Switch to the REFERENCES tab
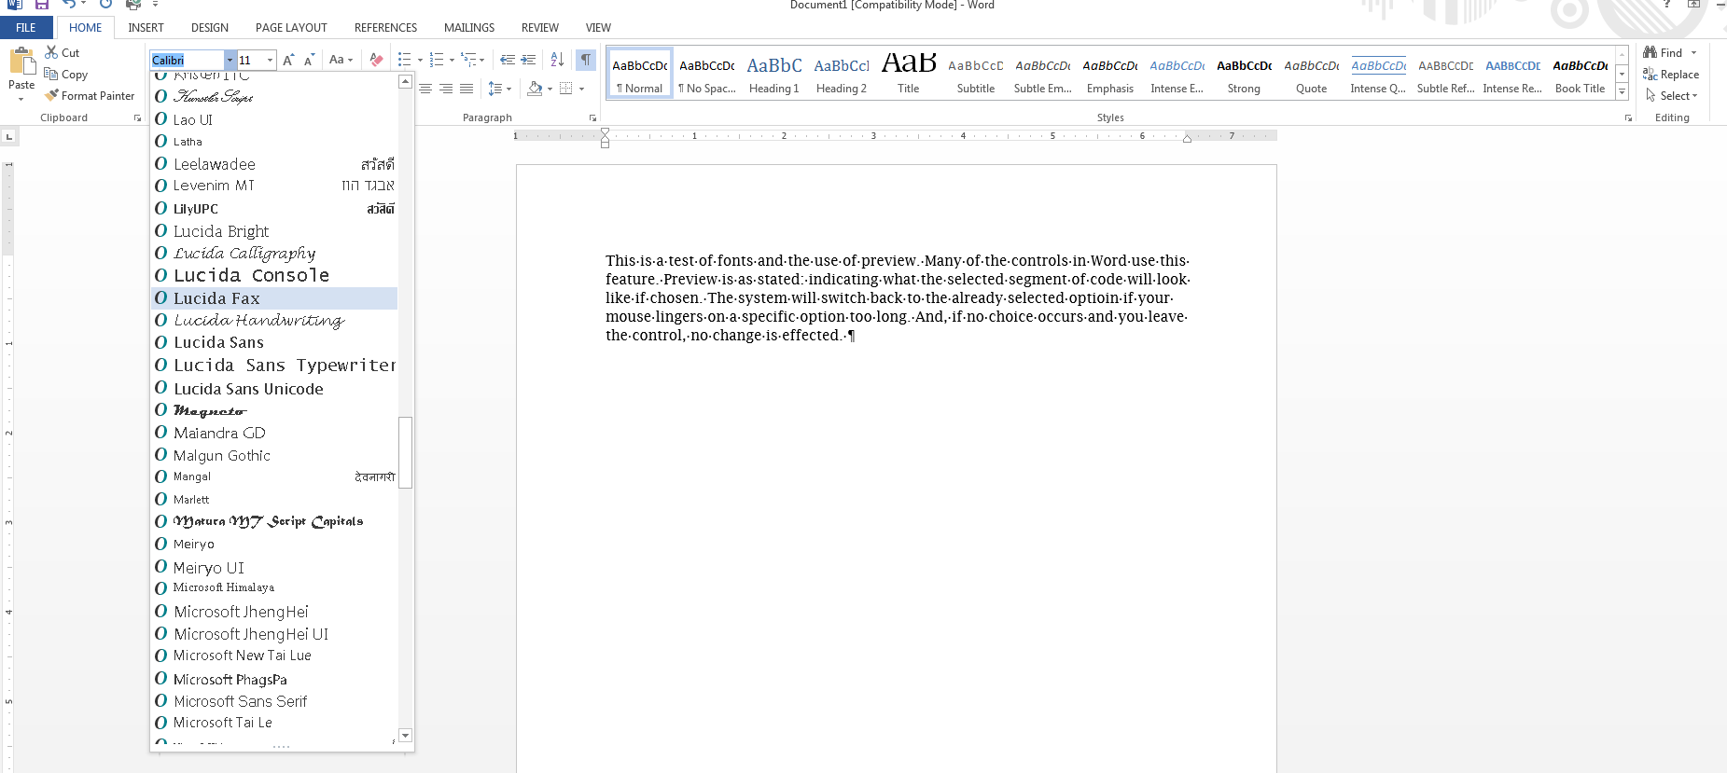Image resolution: width=1727 pixels, height=773 pixels. click(x=385, y=27)
